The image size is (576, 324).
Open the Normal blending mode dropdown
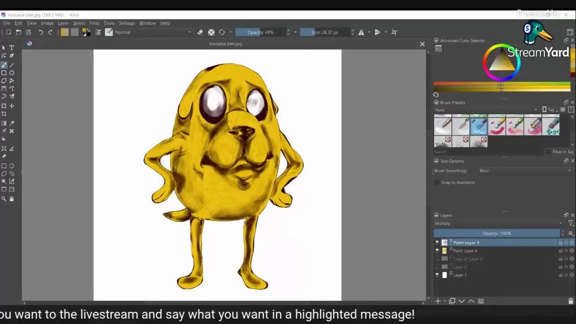[x=153, y=32]
